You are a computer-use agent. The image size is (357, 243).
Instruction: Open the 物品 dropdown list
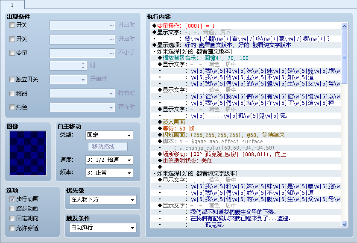[82, 93]
